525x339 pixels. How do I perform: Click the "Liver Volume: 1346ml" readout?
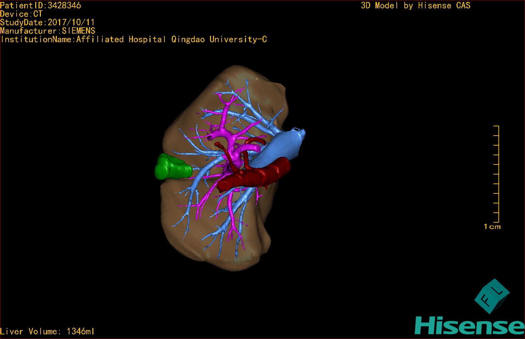(x=47, y=331)
